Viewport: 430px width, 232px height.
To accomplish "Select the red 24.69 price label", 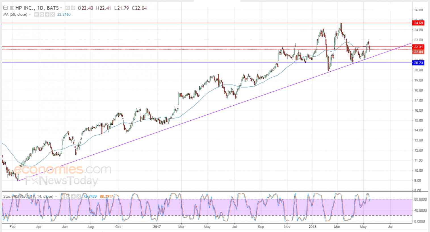I will 419,23.
